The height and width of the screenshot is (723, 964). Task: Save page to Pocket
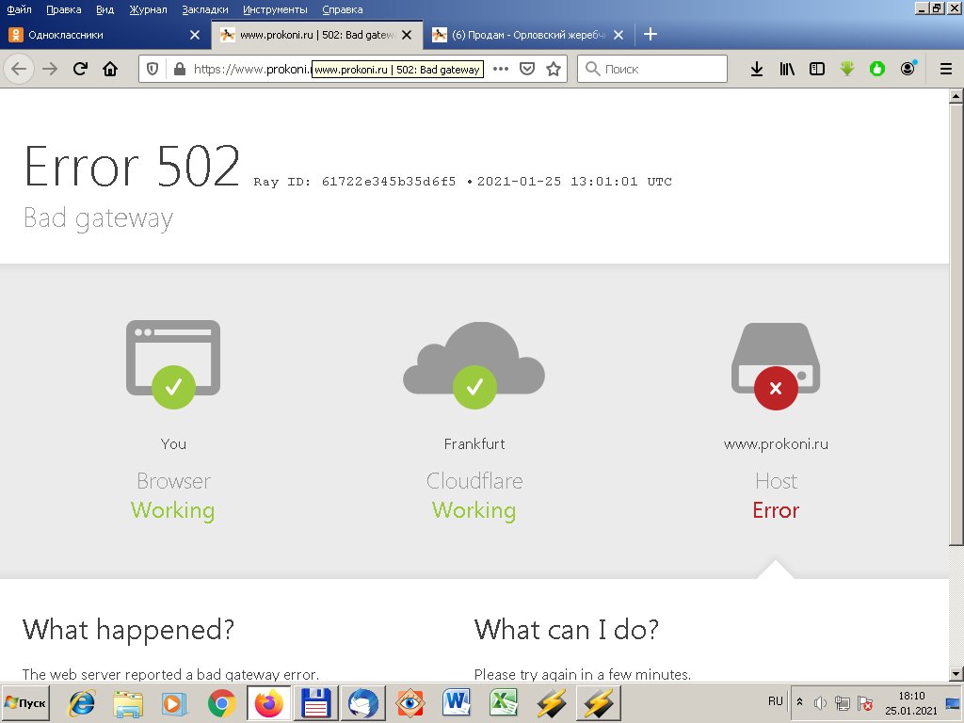pos(528,69)
